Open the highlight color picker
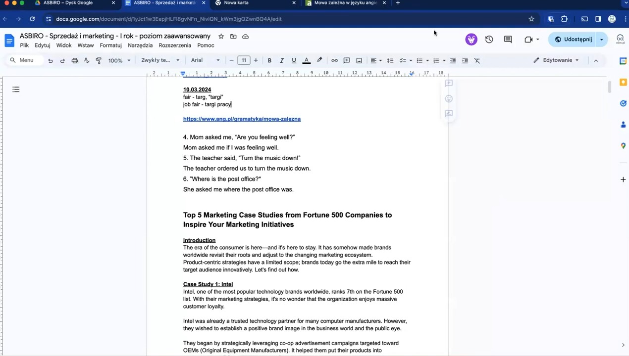The height and width of the screenshot is (356, 629). pos(319,60)
